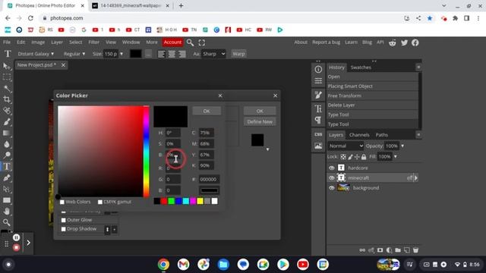The height and width of the screenshot is (273, 486).
Task: Switch to the Paths tab
Action: tap(381, 135)
